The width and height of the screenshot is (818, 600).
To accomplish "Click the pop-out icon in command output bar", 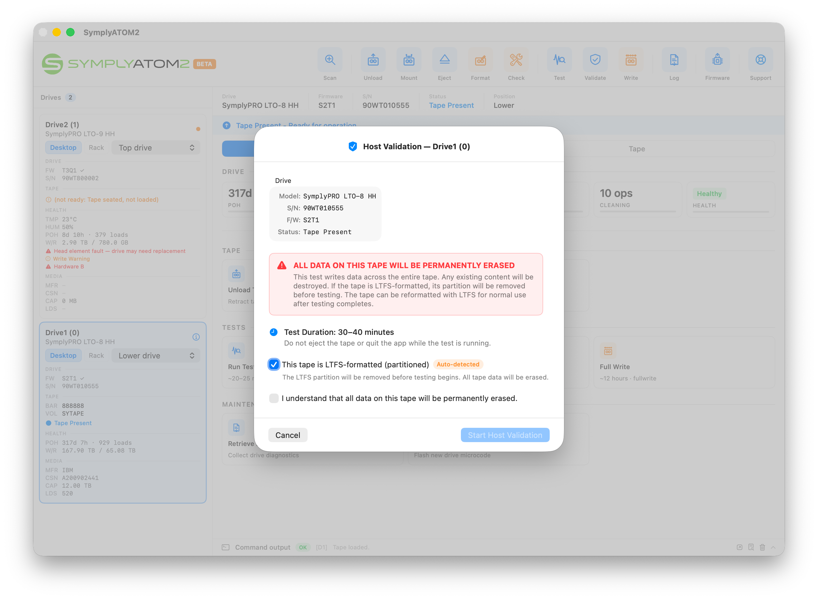I will pos(740,547).
